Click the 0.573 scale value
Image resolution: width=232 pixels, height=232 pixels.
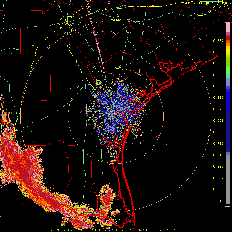click(x=218, y=121)
